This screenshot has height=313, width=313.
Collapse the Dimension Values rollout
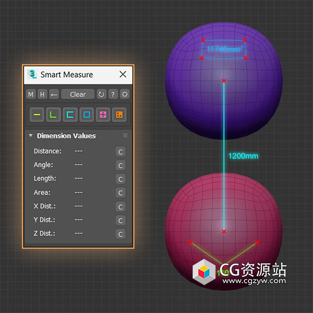click(31, 135)
